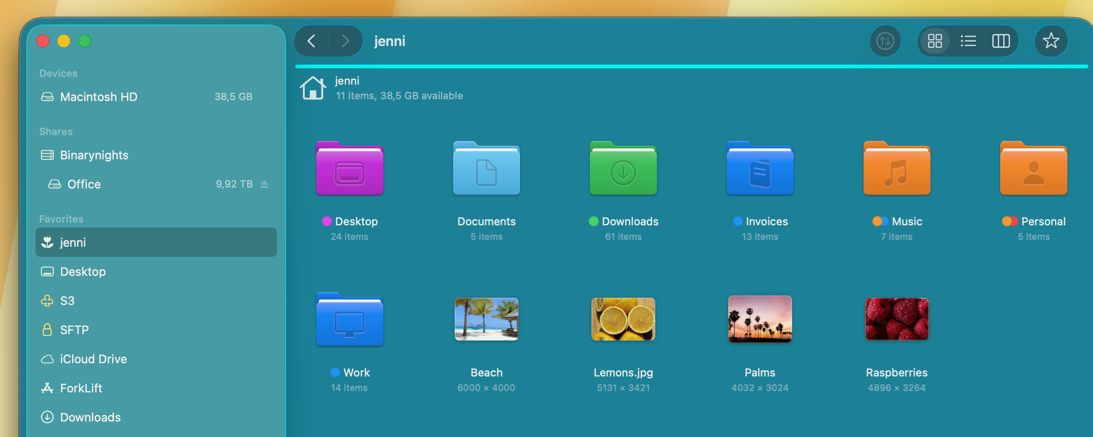Click '11 items, 38,5 GB available' text
Image resolution: width=1093 pixels, height=437 pixels.
coord(399,96)
